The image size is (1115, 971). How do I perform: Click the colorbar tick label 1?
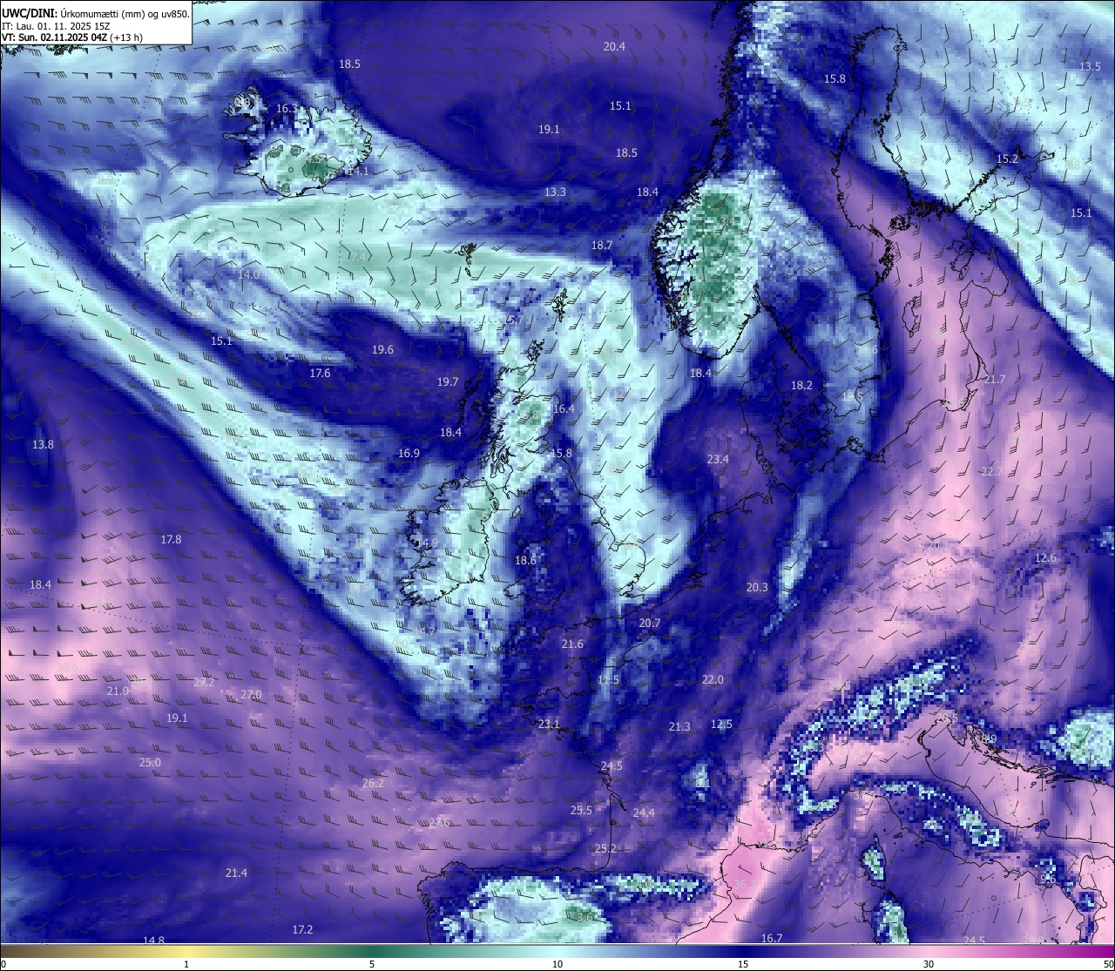pyautogui.click(x=186, y=964)
